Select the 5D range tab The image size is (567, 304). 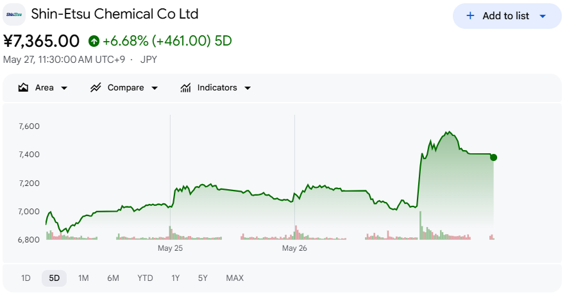pyautogui.click(x=55, y=278)
